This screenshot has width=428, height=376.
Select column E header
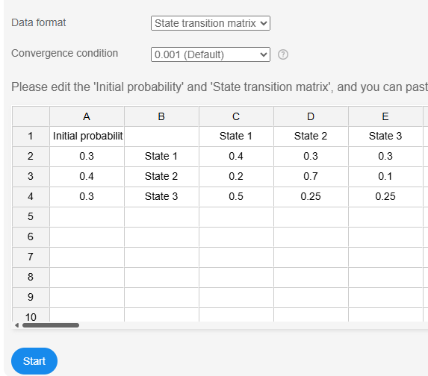coord(385,116)
